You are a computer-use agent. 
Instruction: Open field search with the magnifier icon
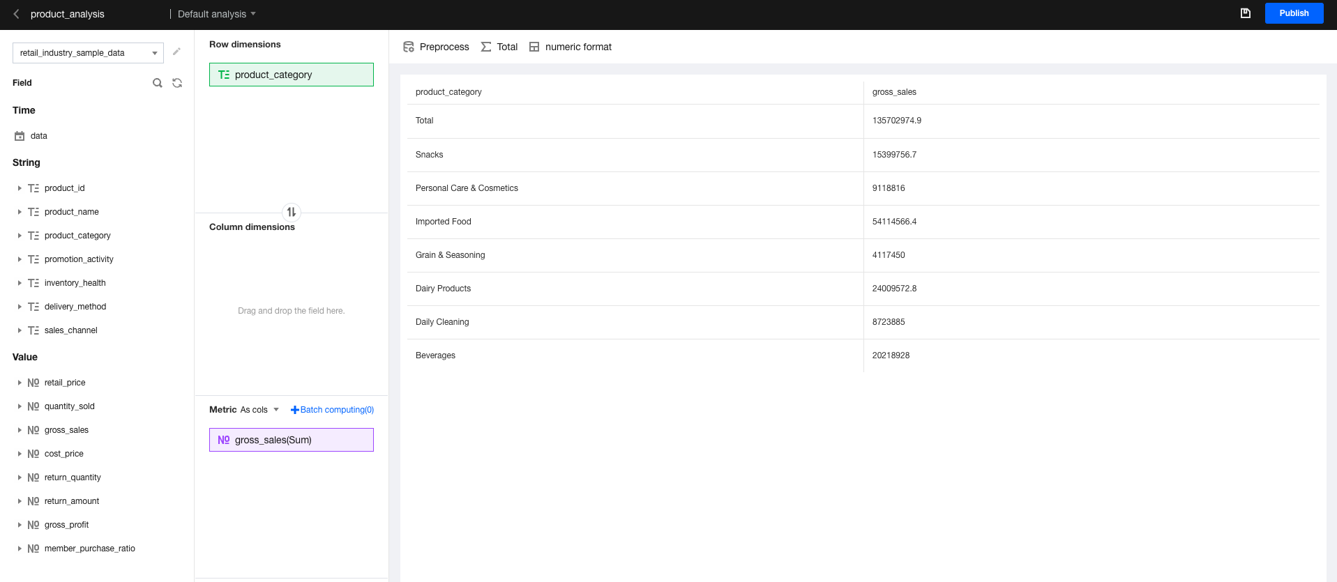click(x=158, y=83)
